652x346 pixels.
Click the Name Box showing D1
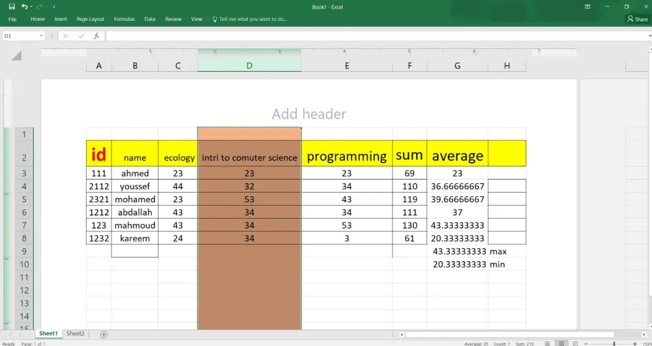click(x=20, y=36)
